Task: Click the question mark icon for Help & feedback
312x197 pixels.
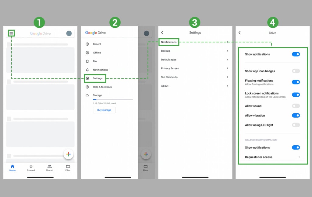Action: (87, 87)
